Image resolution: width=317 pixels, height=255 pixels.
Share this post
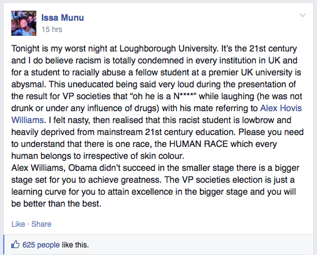(x=41, y=224)
